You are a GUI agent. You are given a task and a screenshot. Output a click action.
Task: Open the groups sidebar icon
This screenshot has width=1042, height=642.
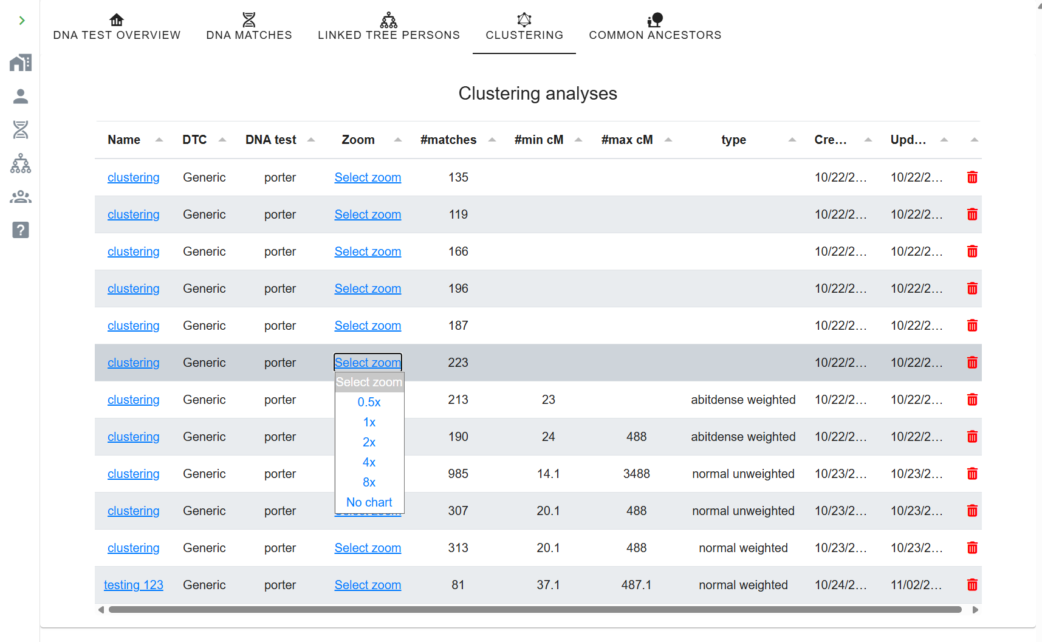click(x=21, y=197)
